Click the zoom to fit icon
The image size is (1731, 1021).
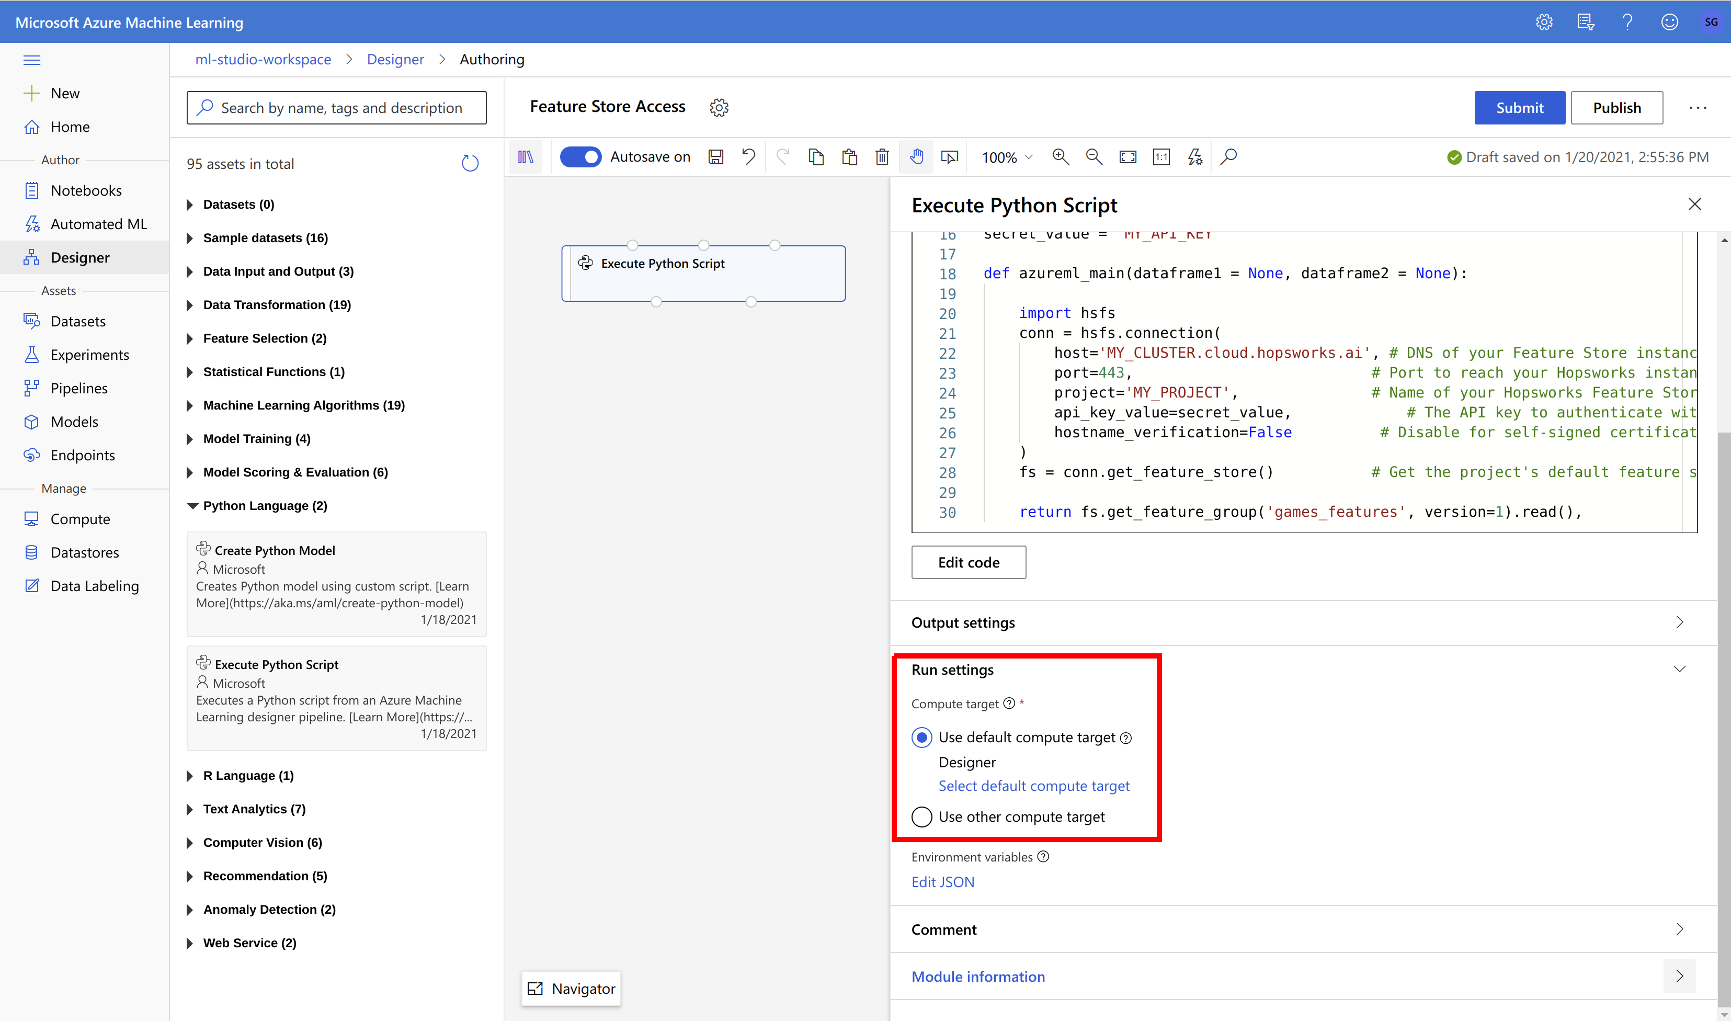[1127, 157]
